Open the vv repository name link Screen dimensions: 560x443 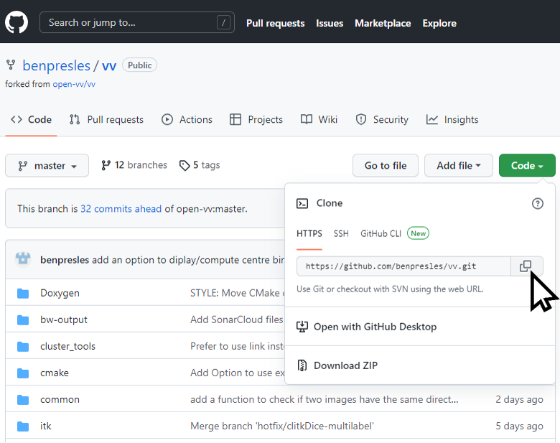pos(109,66)
